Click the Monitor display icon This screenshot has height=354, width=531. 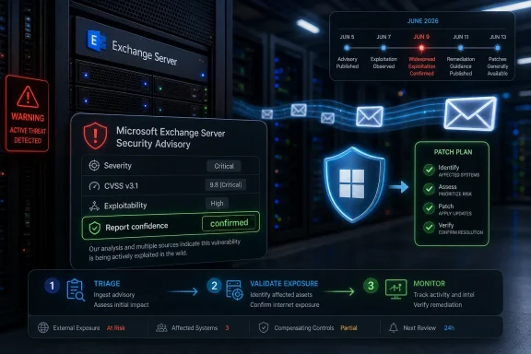[x=395, y=289]
